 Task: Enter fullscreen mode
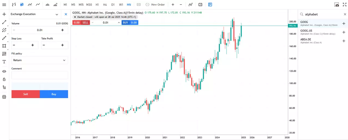pyautogui.click(x=345, y=5)
